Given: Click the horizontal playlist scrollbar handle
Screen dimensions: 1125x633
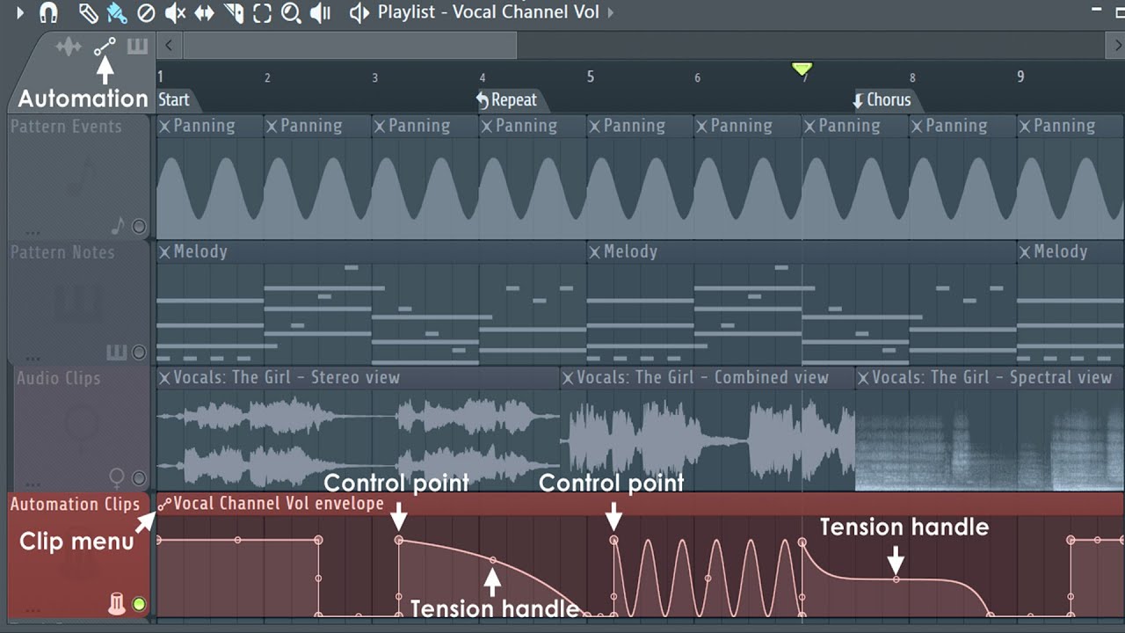Looking at the screenshot, I should 350,45.
